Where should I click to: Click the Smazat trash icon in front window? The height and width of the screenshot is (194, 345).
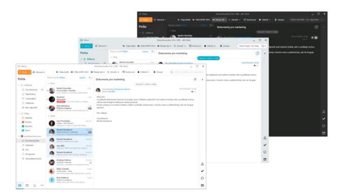(154, 72)
